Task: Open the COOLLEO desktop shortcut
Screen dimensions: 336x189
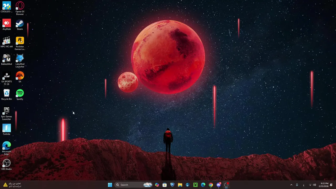Action: click(x=7, y=7)
